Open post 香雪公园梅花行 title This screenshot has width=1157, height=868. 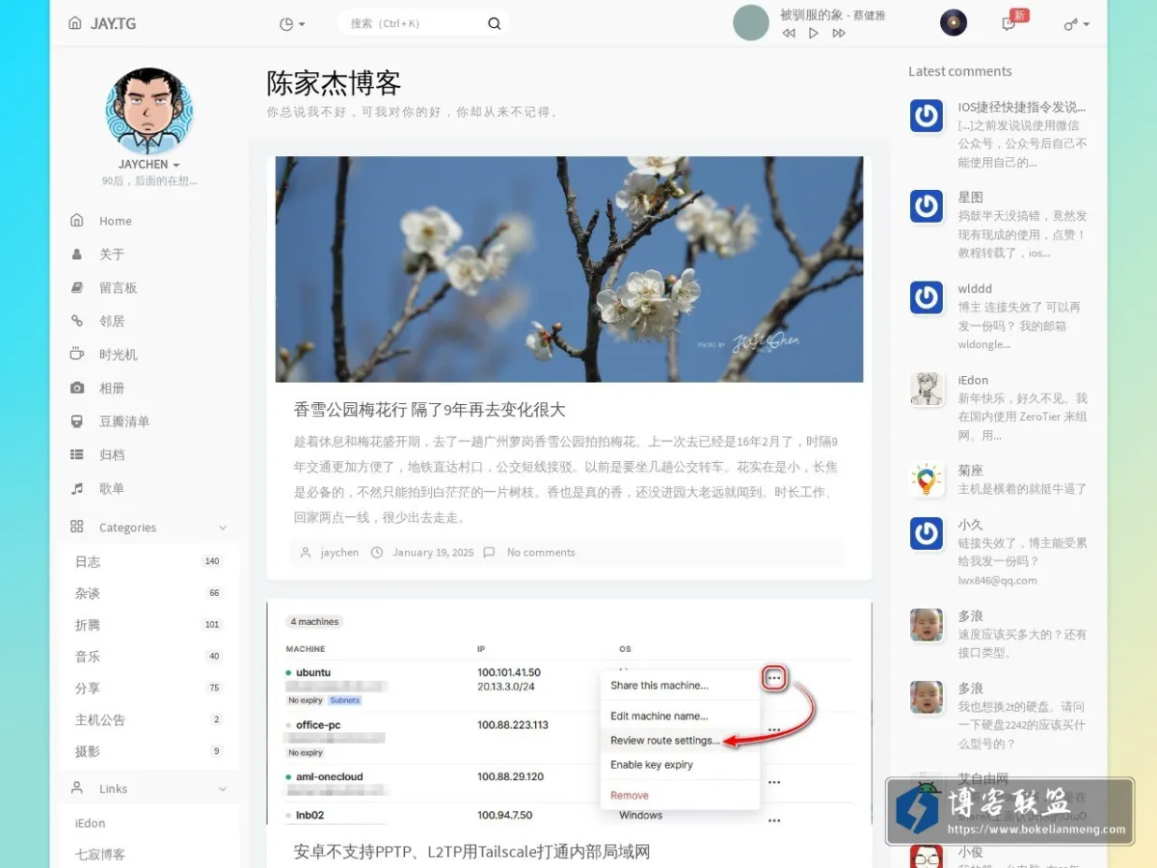coord(429,410)
